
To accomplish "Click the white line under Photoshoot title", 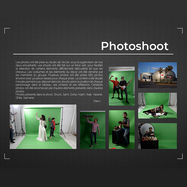I will pos(93,54).
